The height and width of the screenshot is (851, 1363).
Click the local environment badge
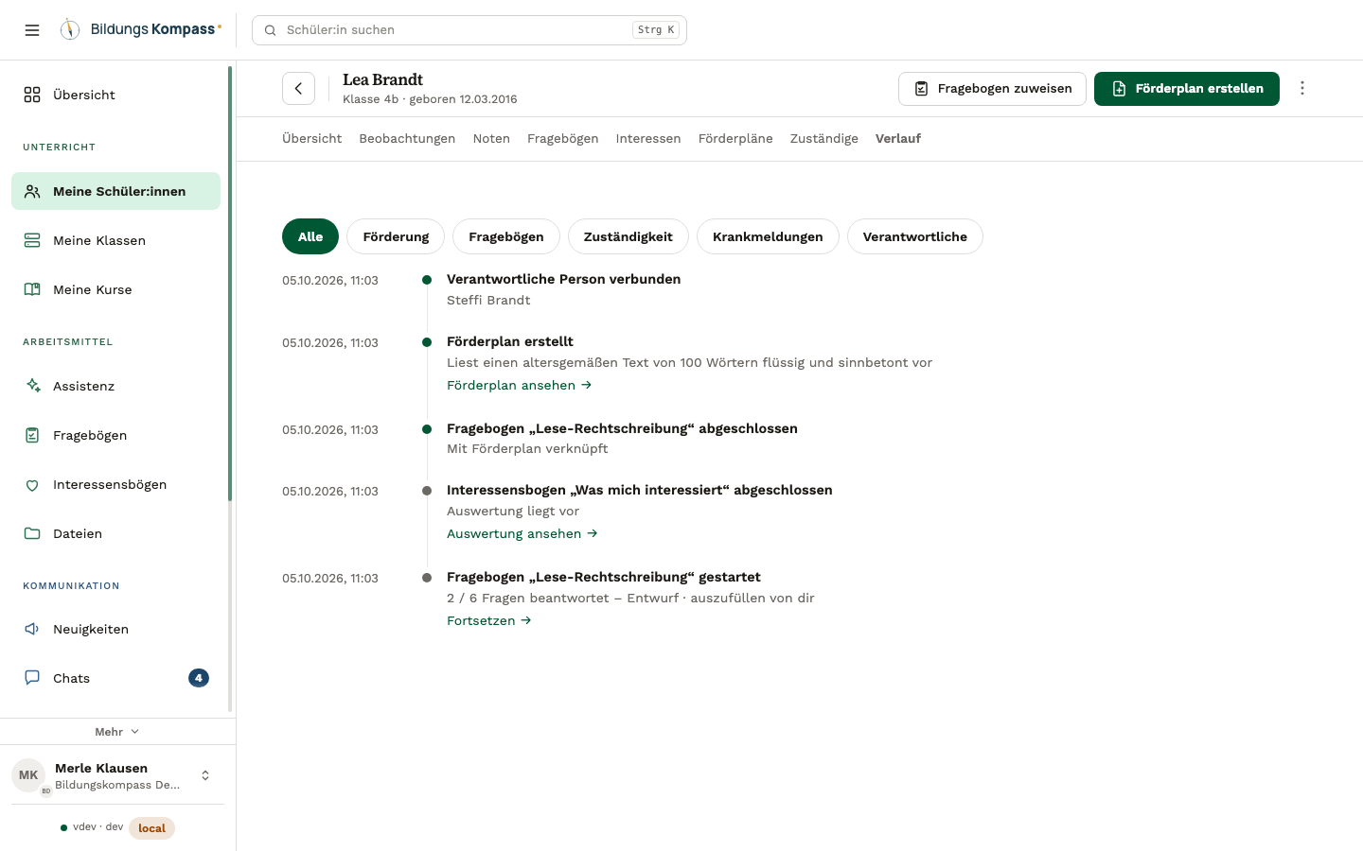point(151,828)
